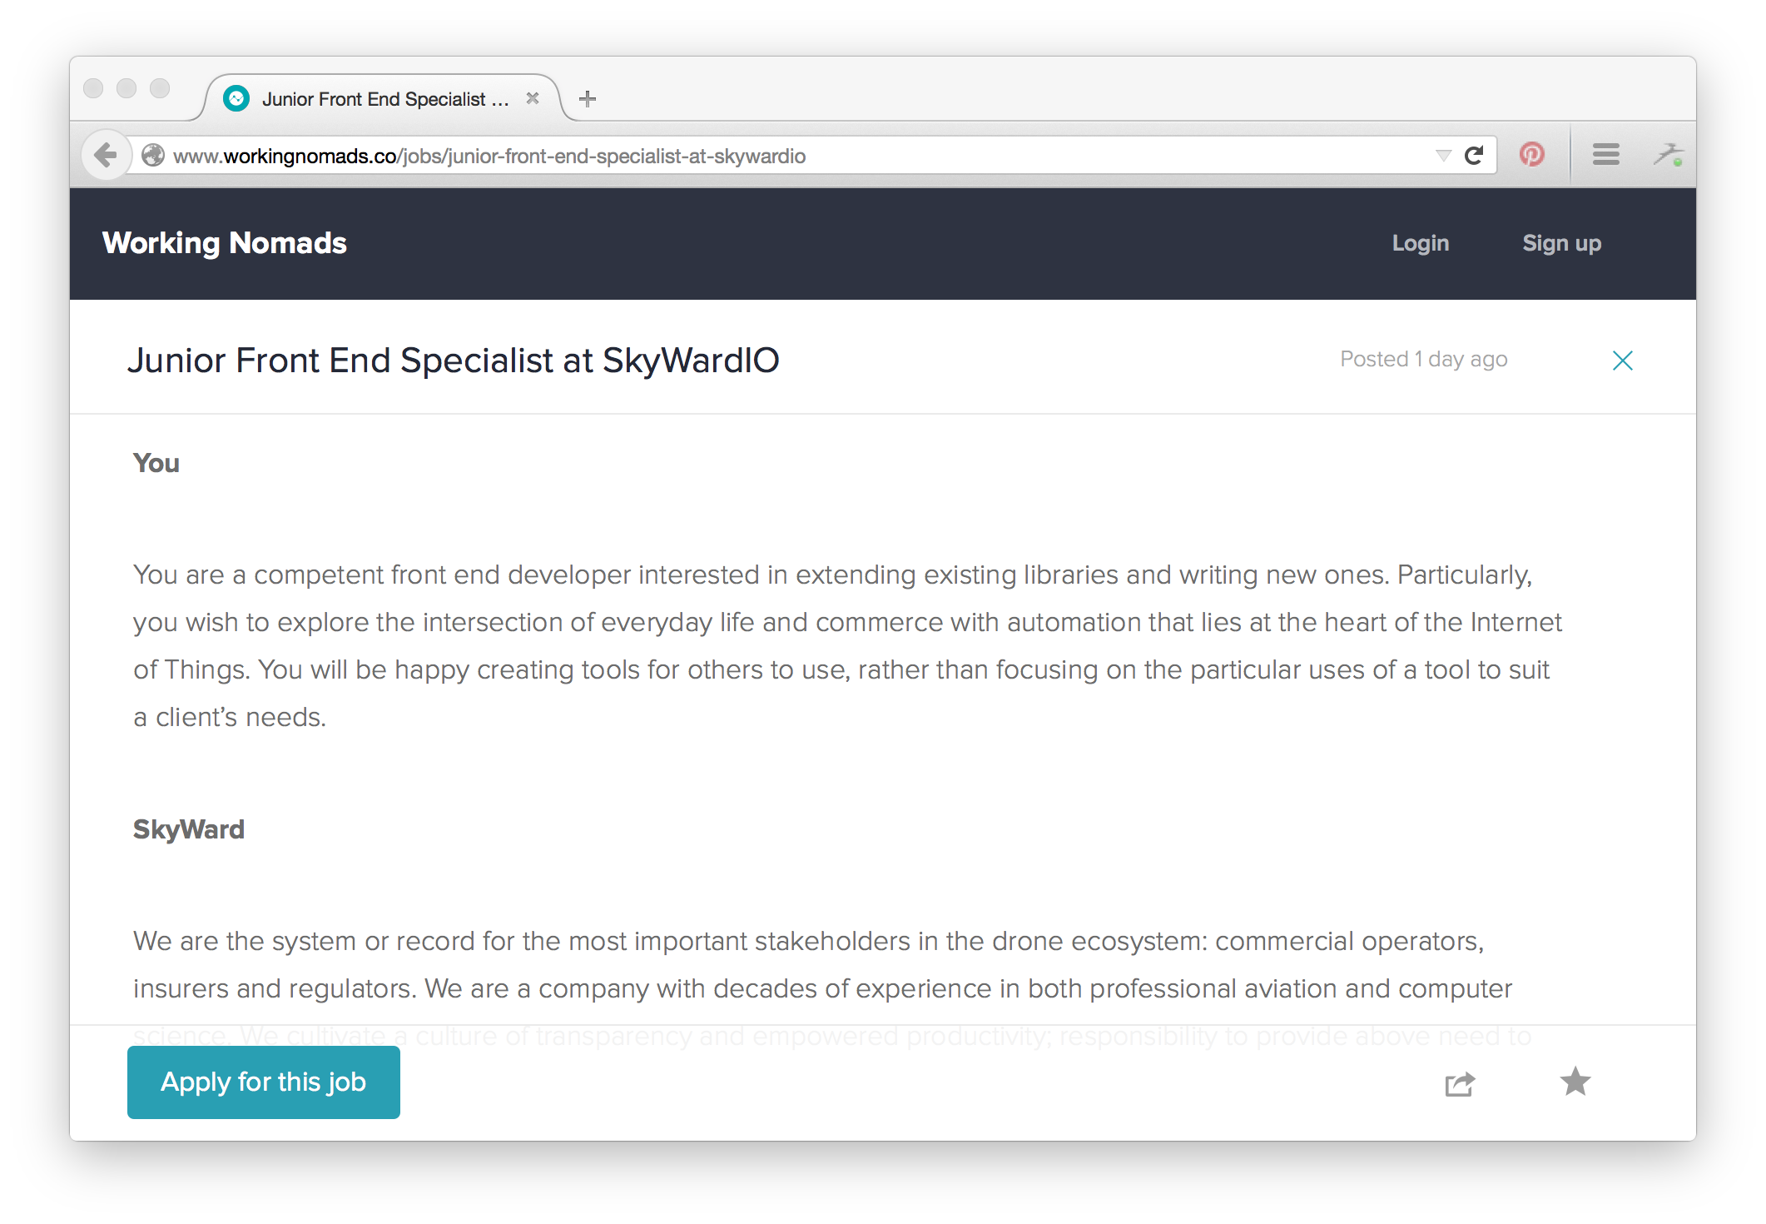This screenshot has width=1766, height=1224.
Task: Click the developer tools extension icon
Action: pos(1668,155)
